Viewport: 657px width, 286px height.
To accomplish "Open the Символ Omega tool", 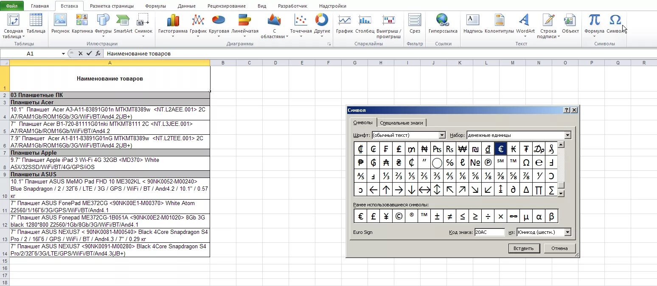I will (615, 24).
